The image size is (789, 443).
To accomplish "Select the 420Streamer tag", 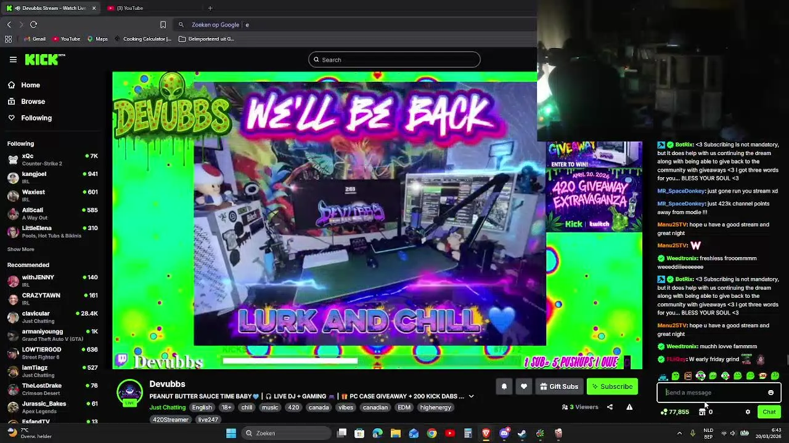I will tap(171, 420).
